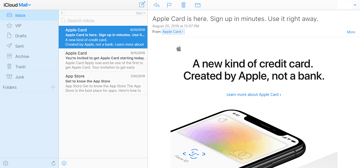Open the Apple Card invitation email from 8/15/2019
The image size is (360, 168).
103,60
